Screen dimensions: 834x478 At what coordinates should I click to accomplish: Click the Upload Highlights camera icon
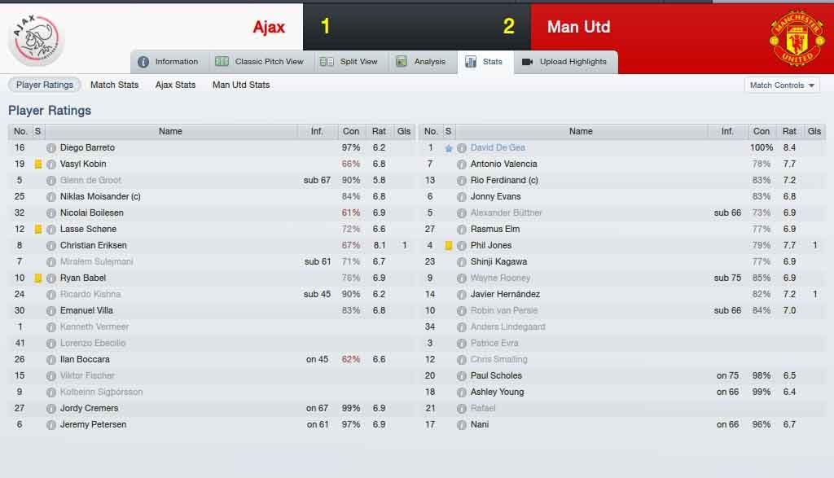(527, 62)
